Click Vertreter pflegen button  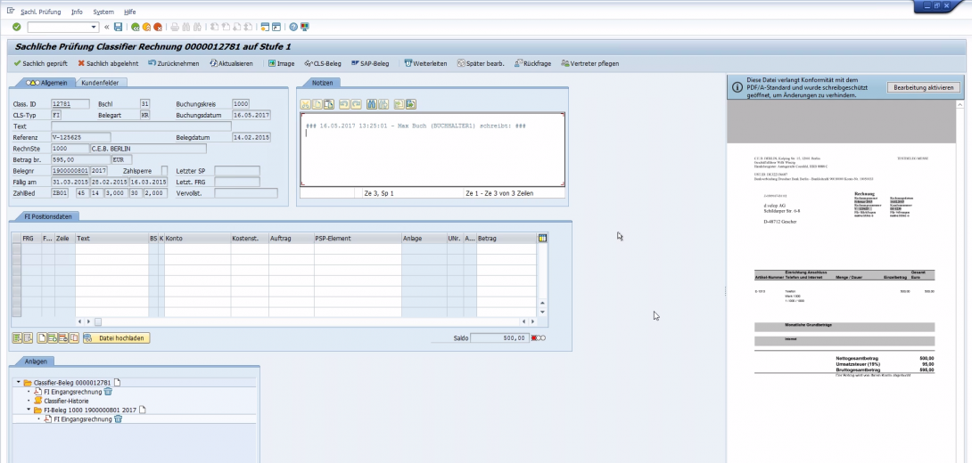(x=589, y=63)
